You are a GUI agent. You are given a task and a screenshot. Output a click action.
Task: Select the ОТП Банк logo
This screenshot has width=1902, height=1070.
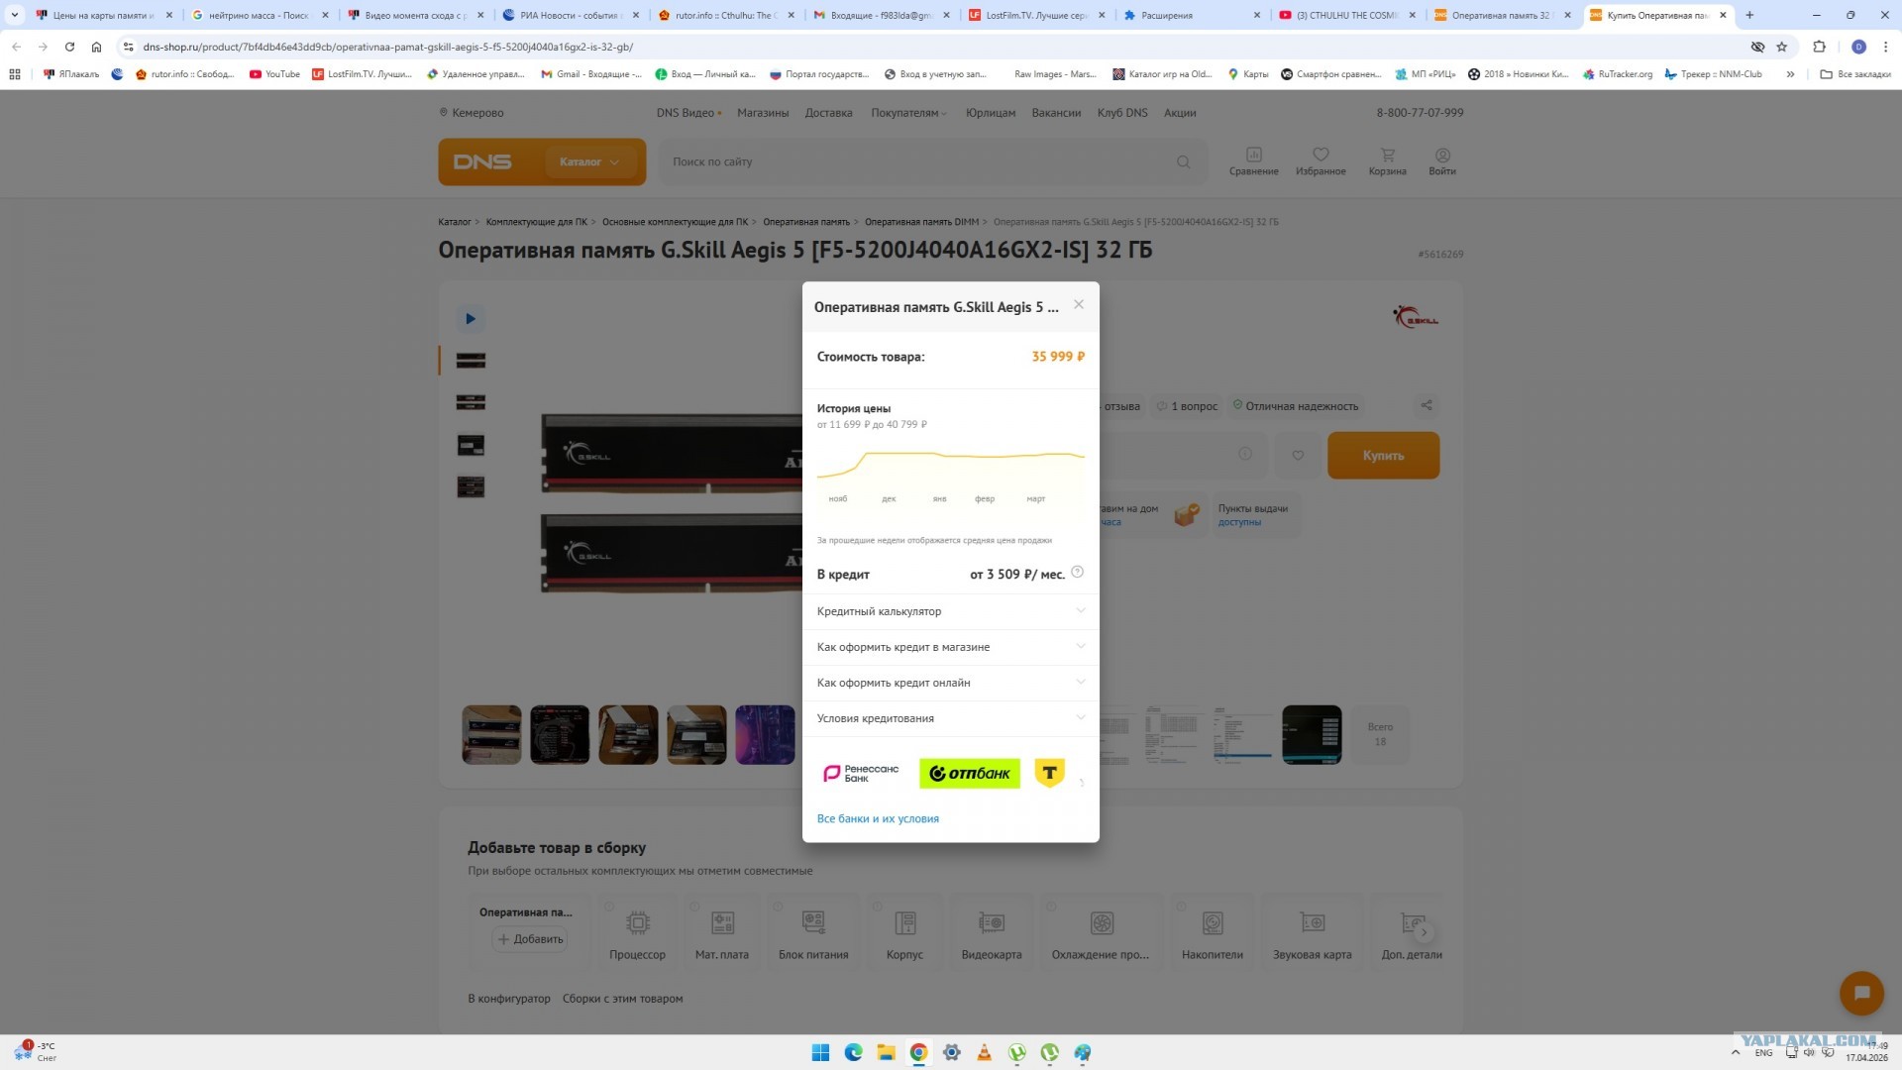pos(969,774)
